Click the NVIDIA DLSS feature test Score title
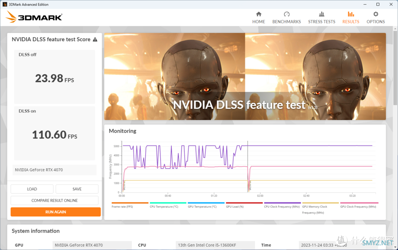398x250 pixels. point(51,39)
